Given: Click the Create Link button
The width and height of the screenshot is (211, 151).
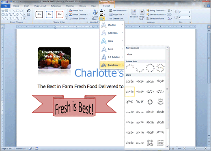Looking at the screenshot, I should coord(116,19).
